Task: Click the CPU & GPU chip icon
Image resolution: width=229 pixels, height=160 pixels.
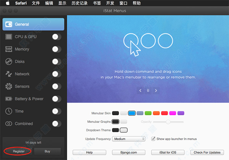Action: (9, 37)
